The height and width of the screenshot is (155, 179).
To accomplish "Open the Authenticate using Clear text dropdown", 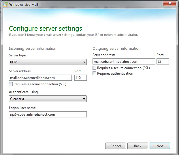I will [x=48, y=99].
